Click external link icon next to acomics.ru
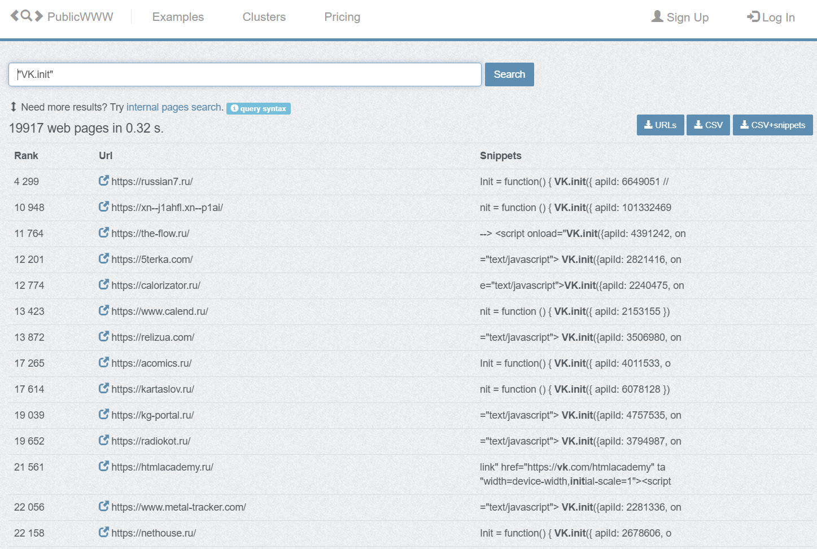Screen dimensions: 817x549 tap(103, 362)
